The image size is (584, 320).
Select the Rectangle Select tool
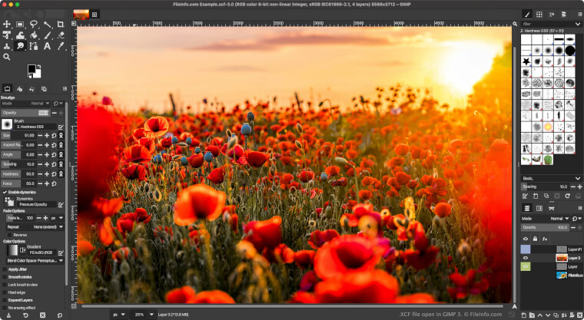coord(20,25)
